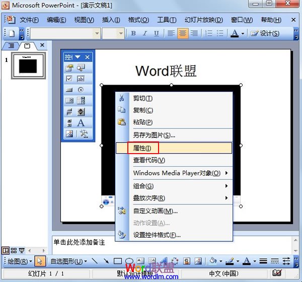Align text right in toolbar
Screen dimensions: 302x282
[x=194, y=33]
